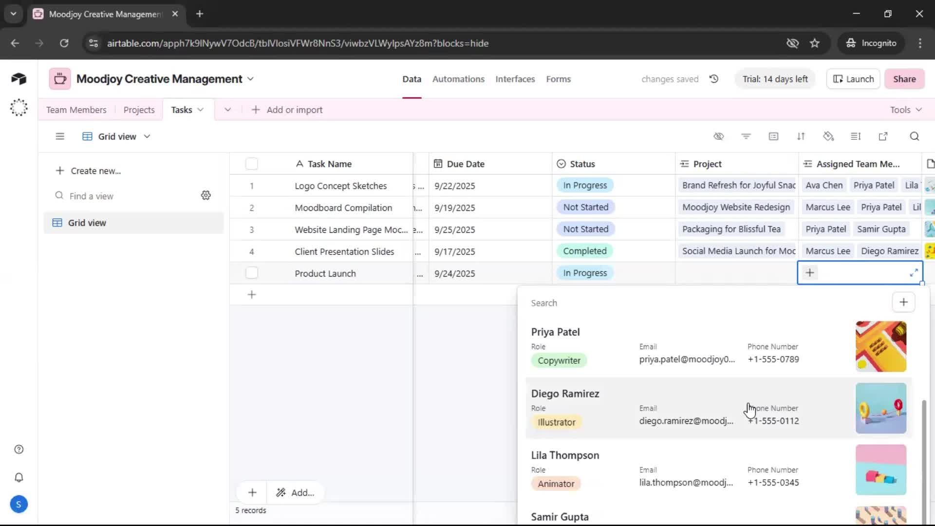Open the view settings gear icon
This screenshot has height=526, width=935.
coord(206,195)
